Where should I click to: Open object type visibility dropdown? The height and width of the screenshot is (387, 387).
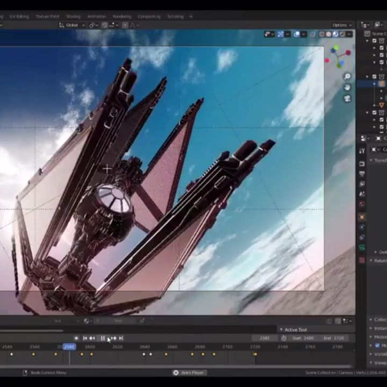point(269,34)
